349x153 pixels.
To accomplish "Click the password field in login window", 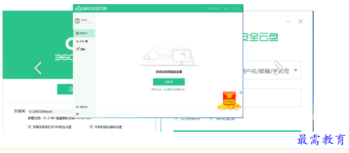I will 272,98.
